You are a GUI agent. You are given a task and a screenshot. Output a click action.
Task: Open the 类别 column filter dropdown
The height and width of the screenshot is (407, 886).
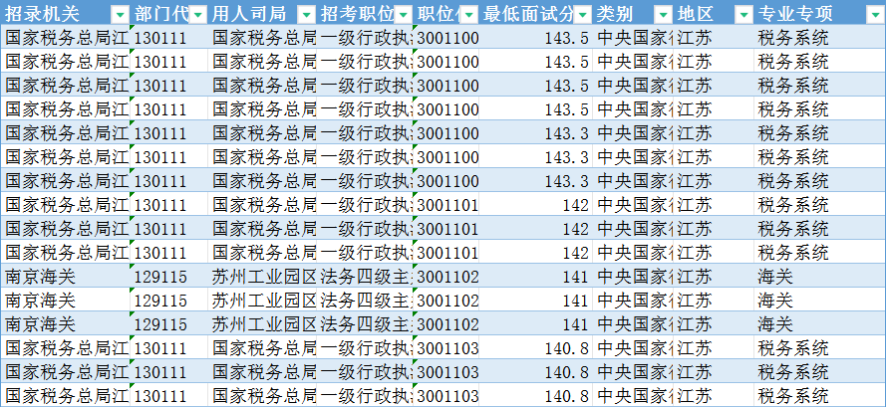pyautogui.click(x=663, y=14)
